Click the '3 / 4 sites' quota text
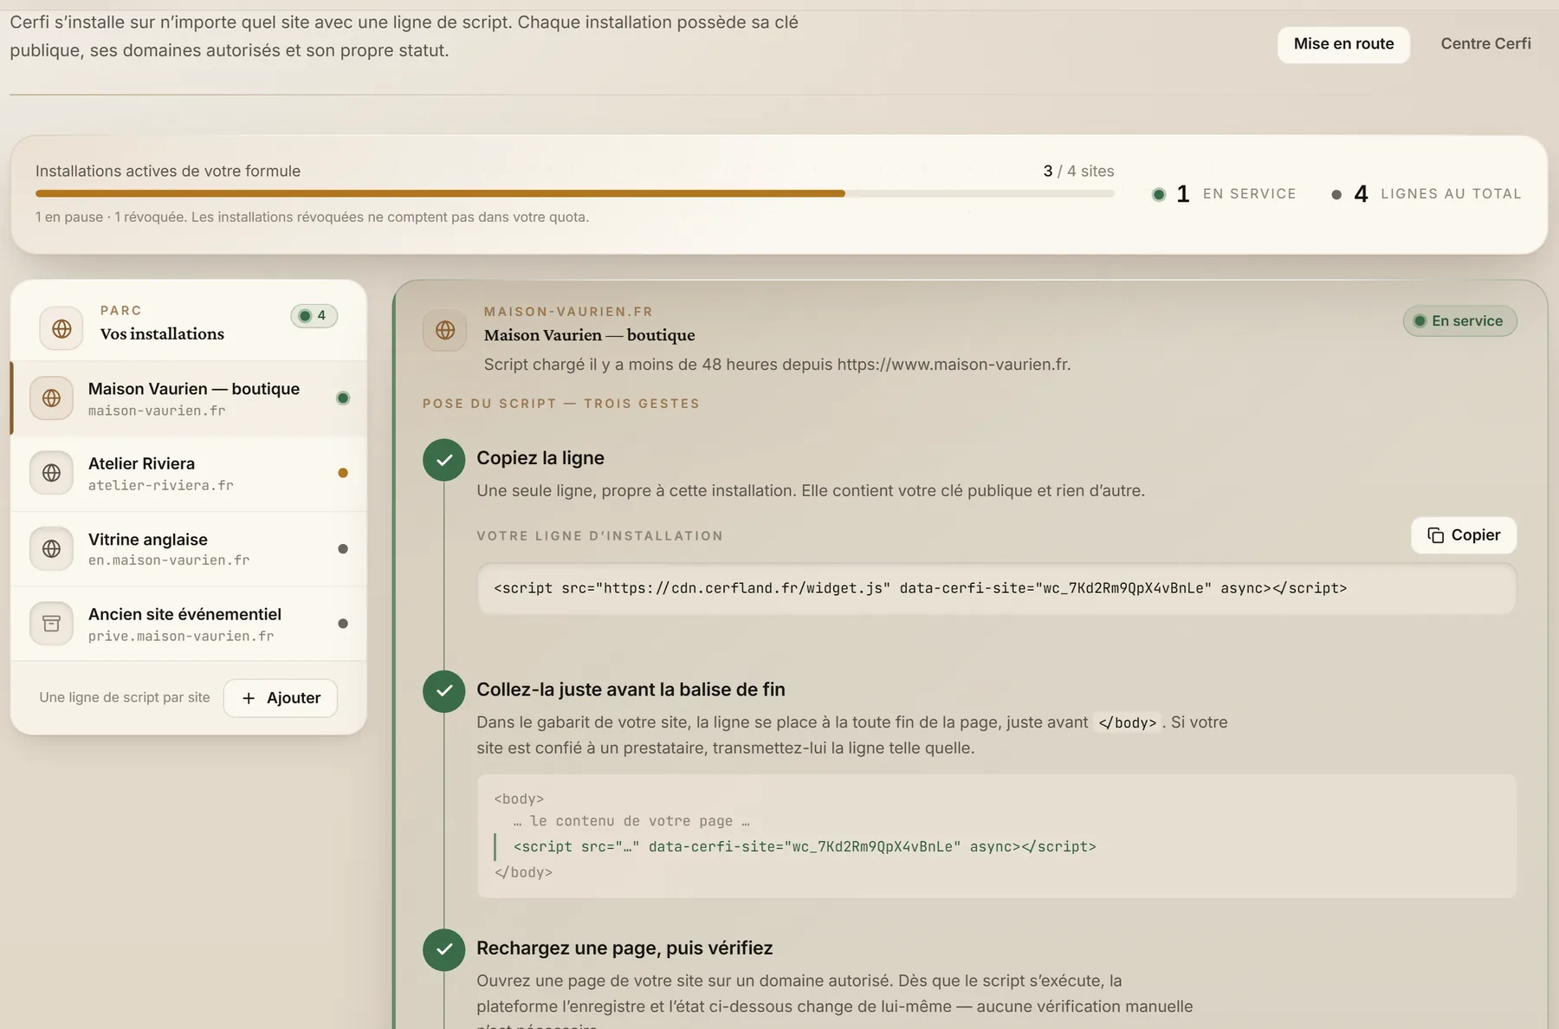Viewport: 1559px width, 1029px height. coord(1078,171)
